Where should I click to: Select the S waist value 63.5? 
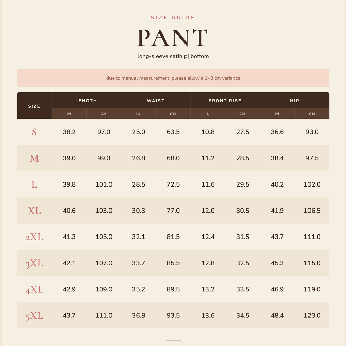(173, 132)
